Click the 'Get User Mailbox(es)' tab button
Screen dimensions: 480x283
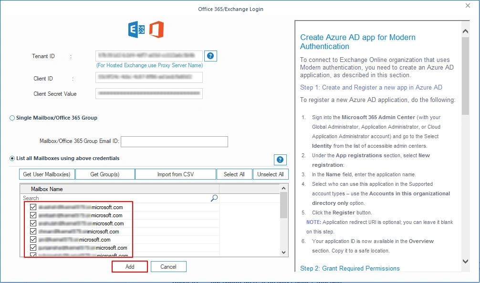46,174
